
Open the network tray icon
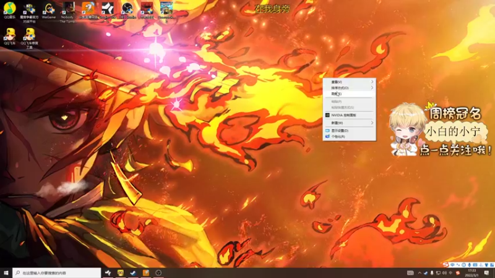coord(438,273)
